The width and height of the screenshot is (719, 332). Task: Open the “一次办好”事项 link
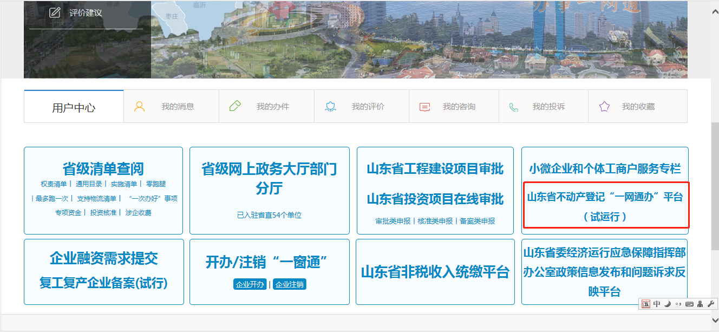click(x=153, y=199)
